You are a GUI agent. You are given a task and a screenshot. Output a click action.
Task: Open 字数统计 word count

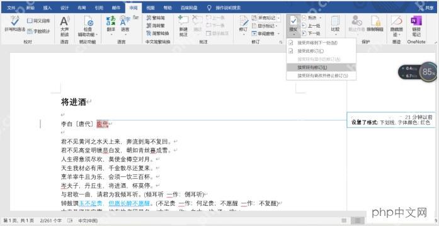click(38, 31)
